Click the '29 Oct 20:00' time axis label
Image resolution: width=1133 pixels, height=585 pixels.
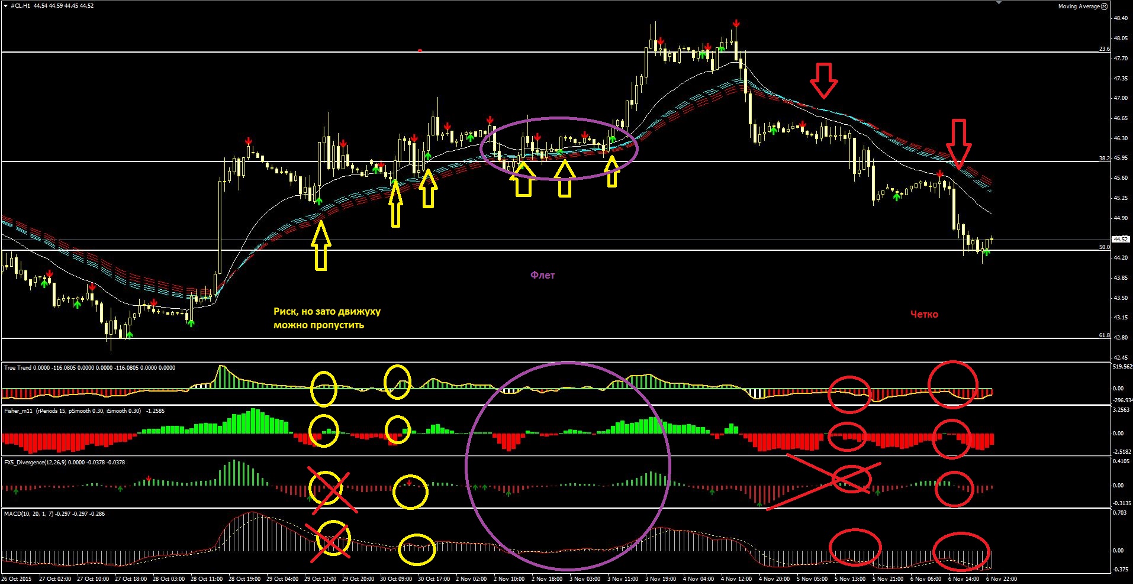tap(358, 579)
